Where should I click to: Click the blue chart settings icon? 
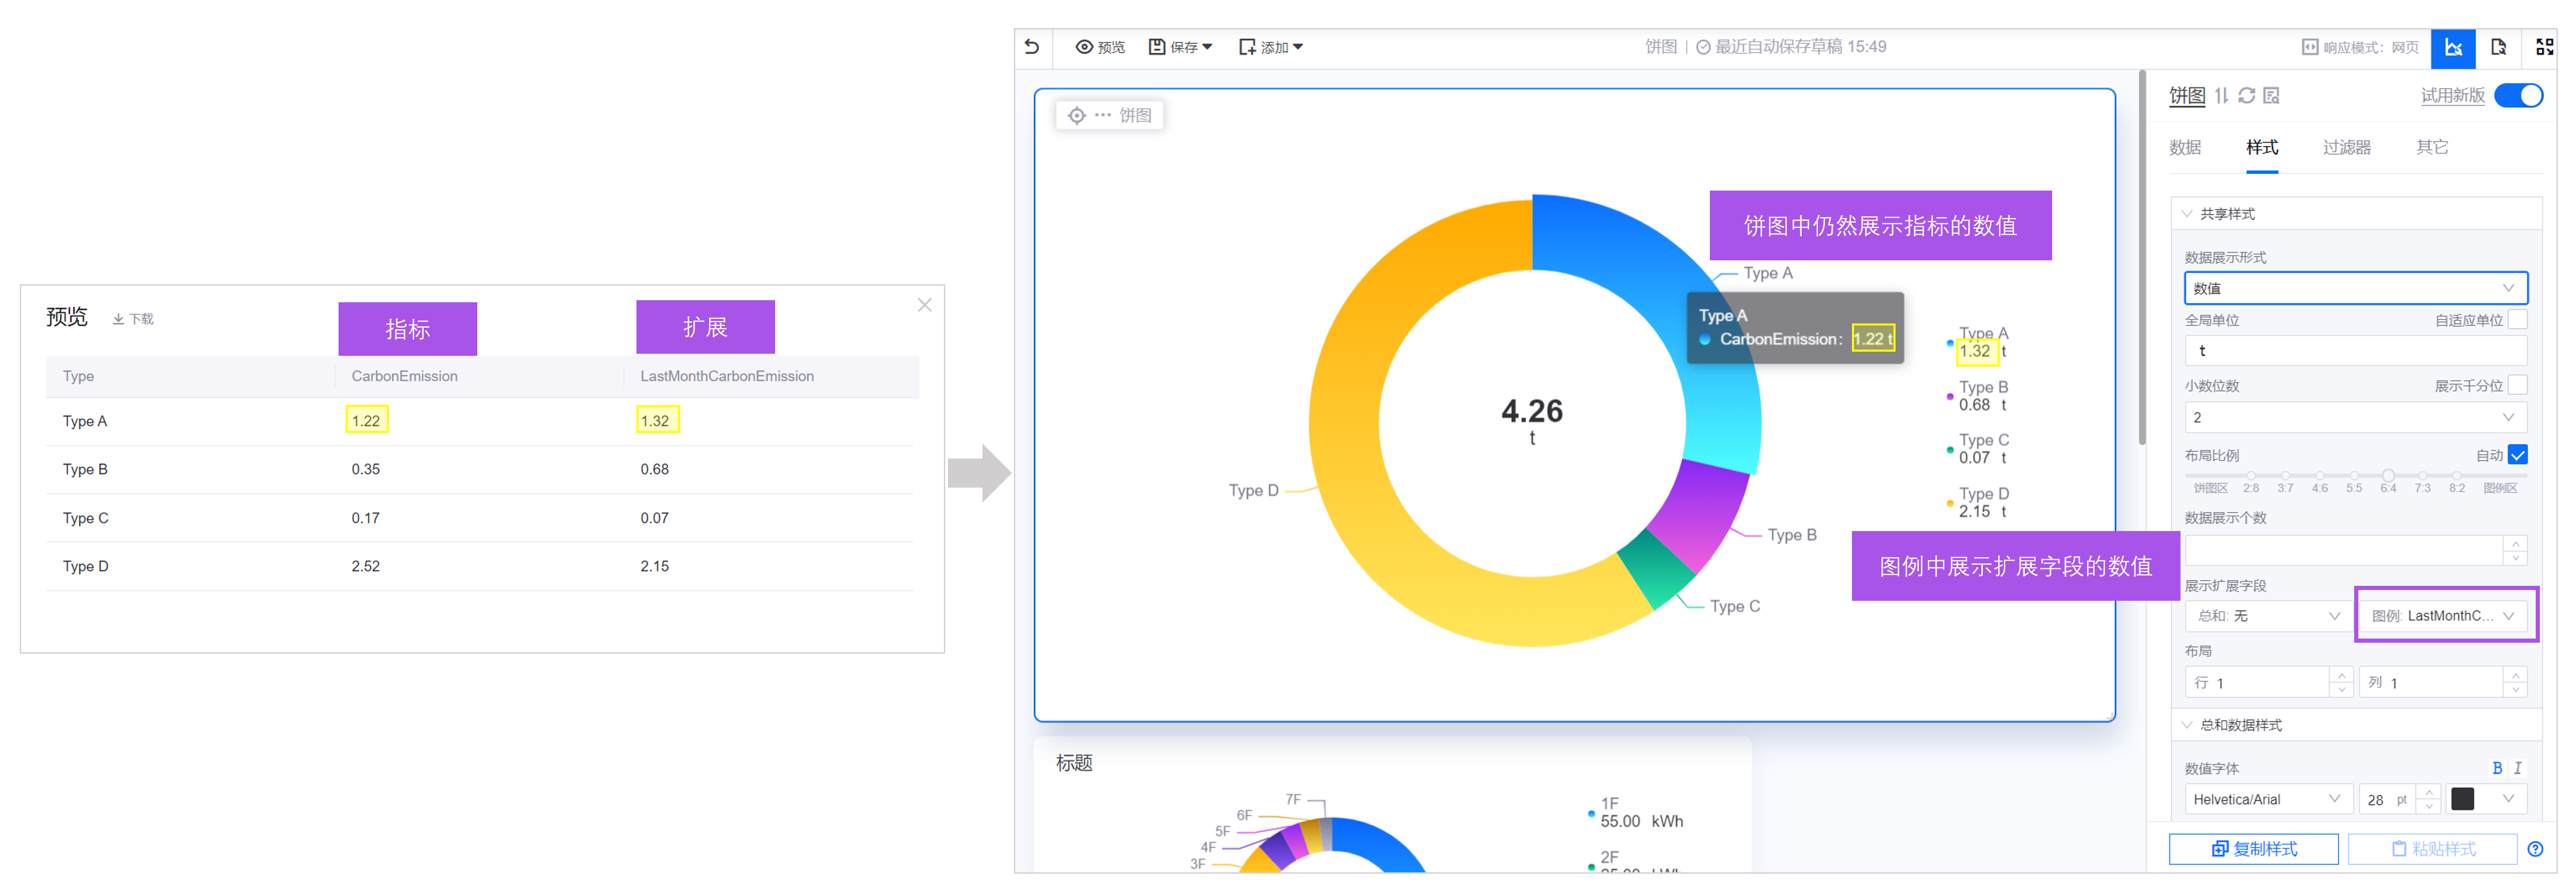click(x=2453, y=47)
